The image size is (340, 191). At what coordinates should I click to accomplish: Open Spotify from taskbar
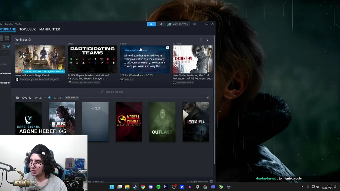pyautogui.click(x=158, y=187)
